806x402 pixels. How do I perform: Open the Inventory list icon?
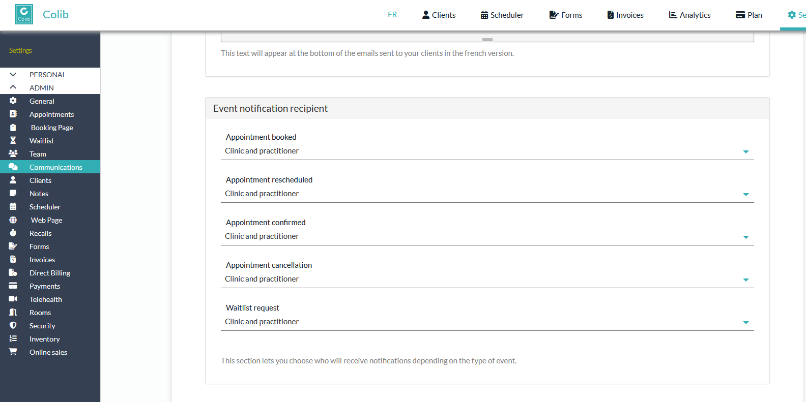(13, 338)
